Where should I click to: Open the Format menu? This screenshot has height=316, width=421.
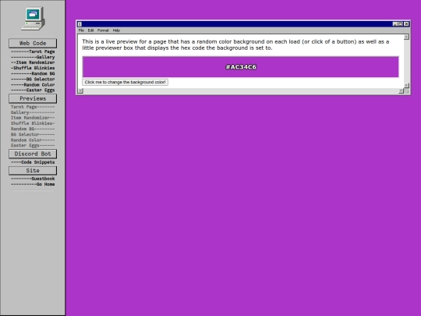coord(103,30)
